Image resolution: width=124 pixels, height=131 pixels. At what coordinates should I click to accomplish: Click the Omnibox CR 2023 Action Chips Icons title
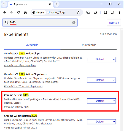(x=25, y=74)
